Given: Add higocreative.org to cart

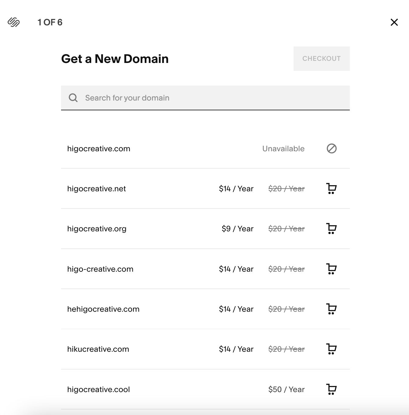Looking at the screenshot, I should coord(331,229).
